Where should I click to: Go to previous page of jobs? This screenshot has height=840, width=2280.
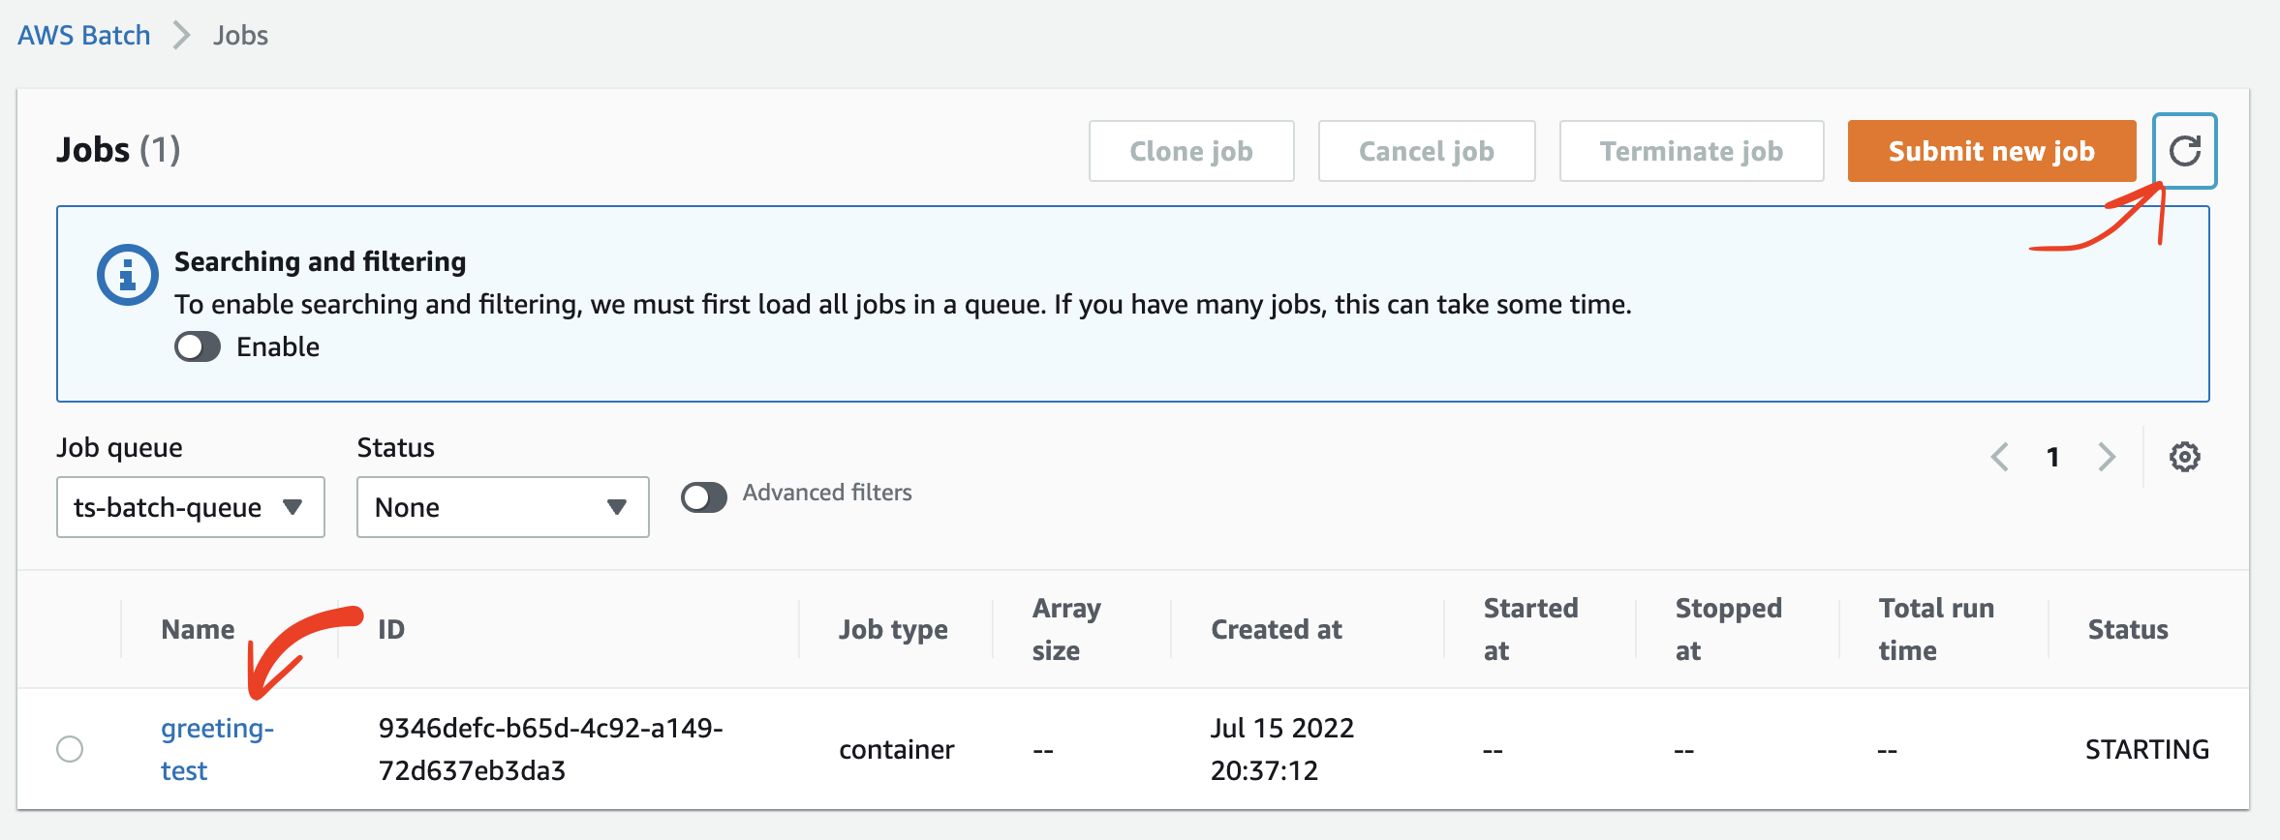pyautogui.click(x=1999, y=457)
